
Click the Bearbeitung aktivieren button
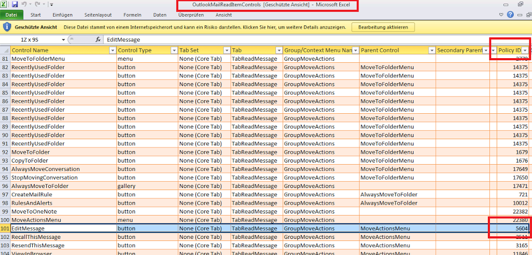383,26
